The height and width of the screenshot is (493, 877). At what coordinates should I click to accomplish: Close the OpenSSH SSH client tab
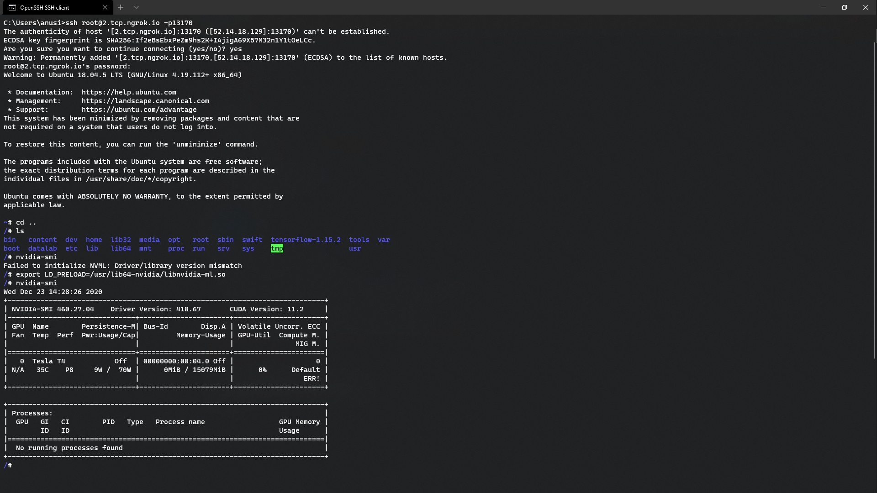click(105, 7)
